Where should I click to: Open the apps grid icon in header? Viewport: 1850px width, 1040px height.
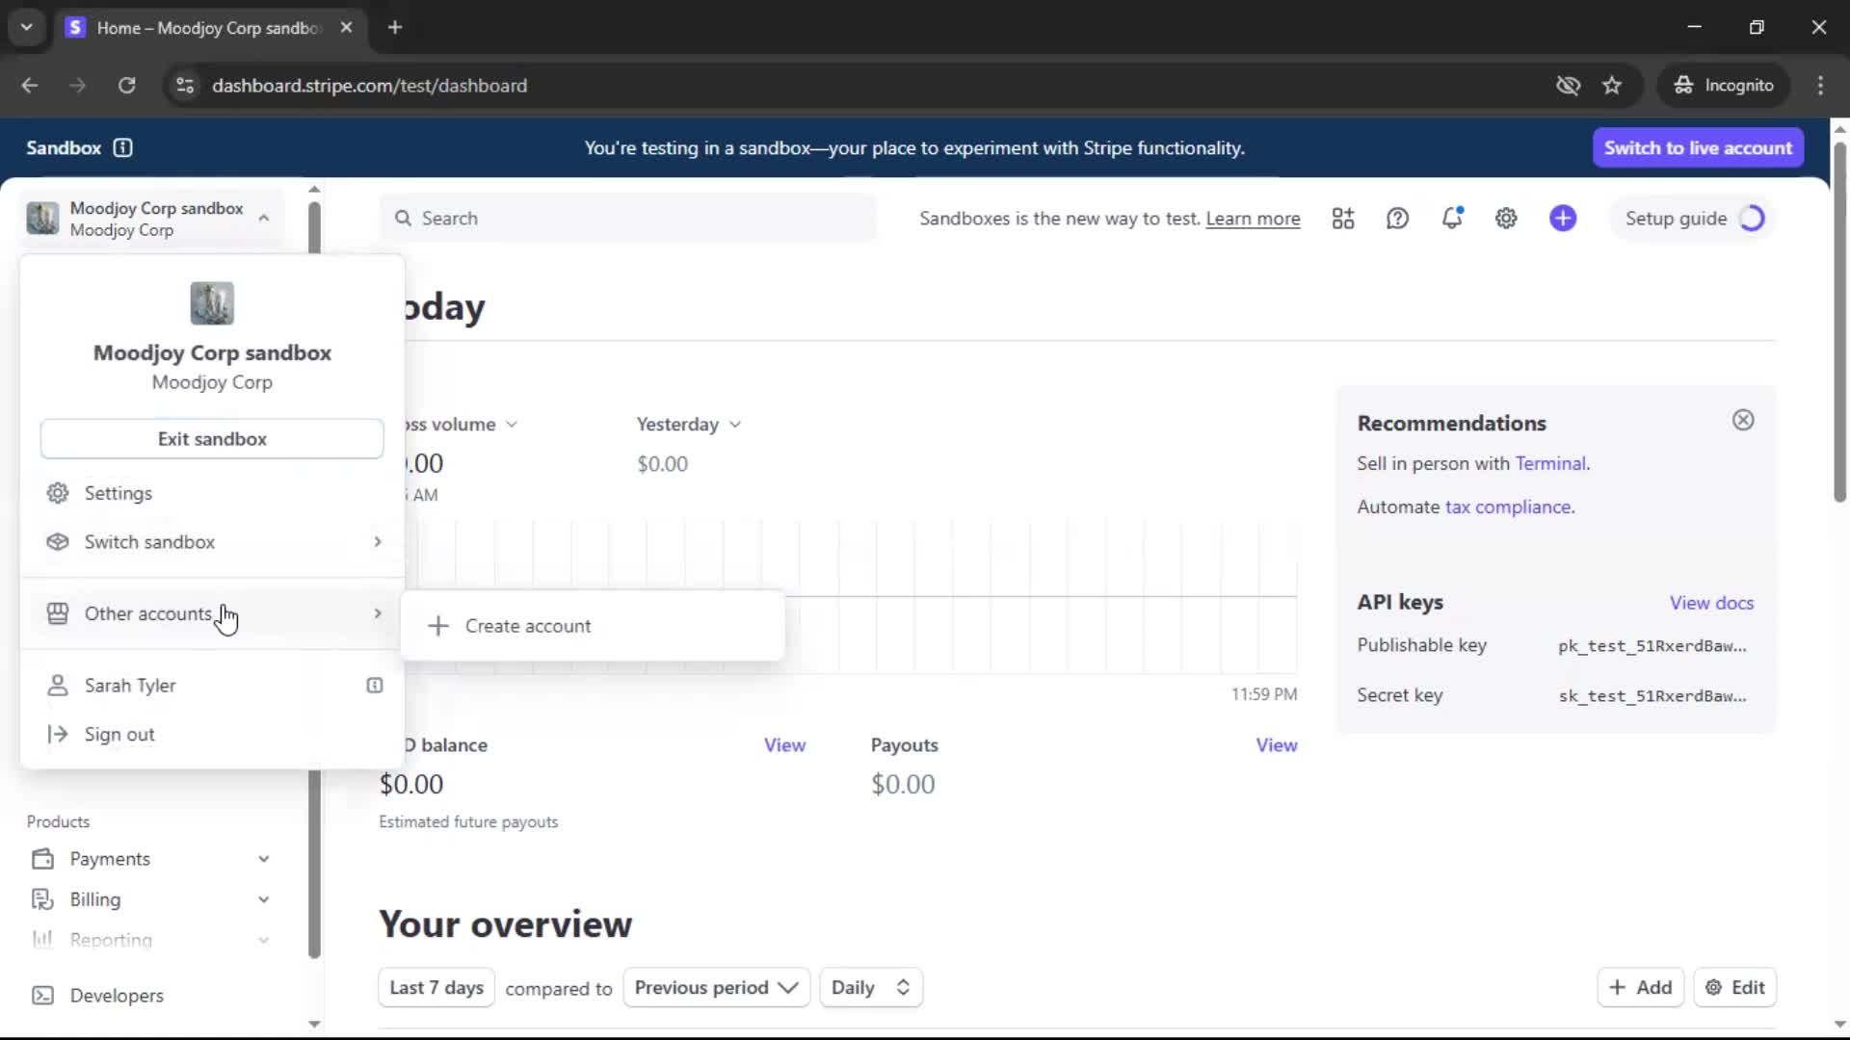tap(1343, 219)
